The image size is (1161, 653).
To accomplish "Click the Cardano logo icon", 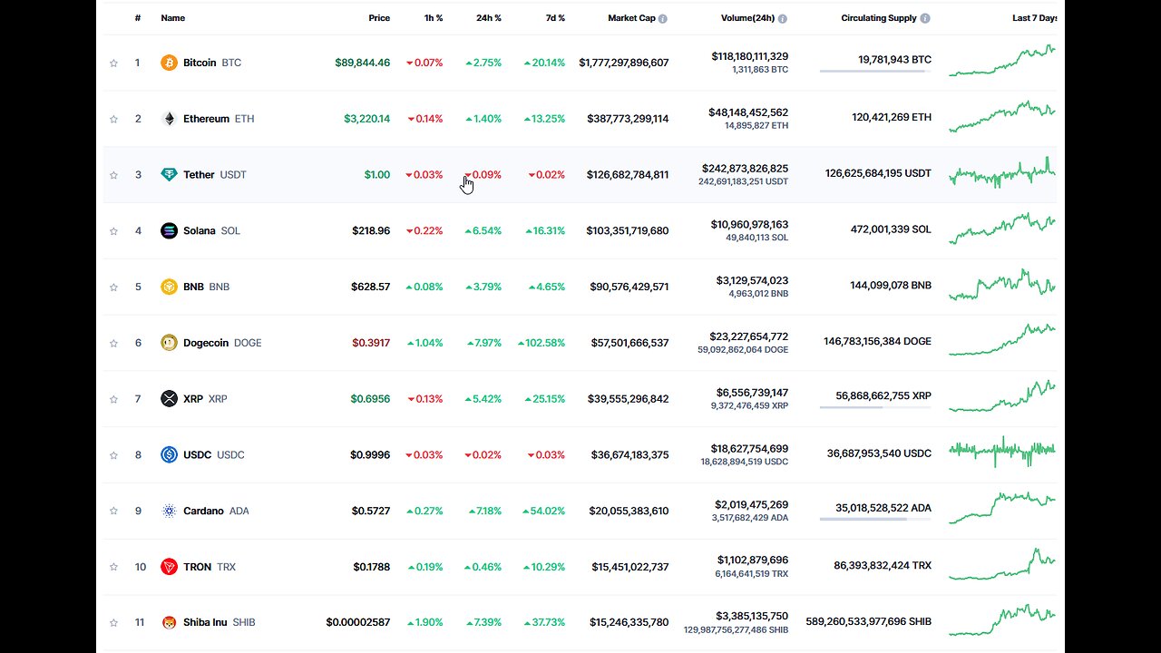I will point(169,511).
